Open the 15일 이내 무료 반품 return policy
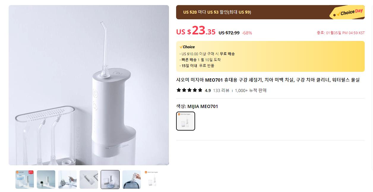373x192 pixels. [x=198, y=66]
